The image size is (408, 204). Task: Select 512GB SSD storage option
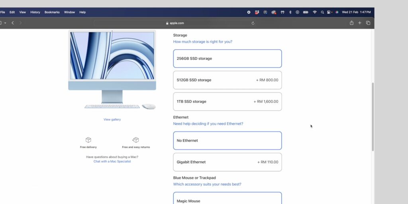pyautogui.click(x=228, y=80)
